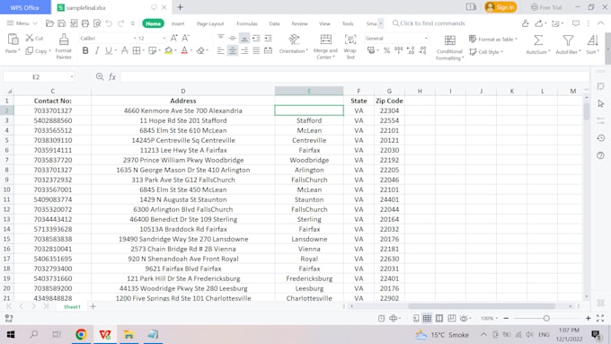Click the Fill Color bucket icon

click(x=168, y=50)
